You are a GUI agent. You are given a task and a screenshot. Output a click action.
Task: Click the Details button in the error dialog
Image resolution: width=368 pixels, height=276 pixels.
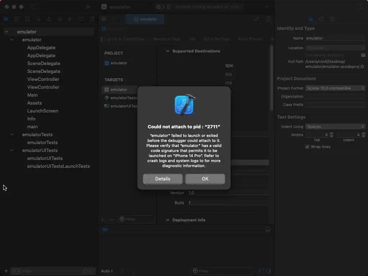pyautogui.click(x=163, y=179)
